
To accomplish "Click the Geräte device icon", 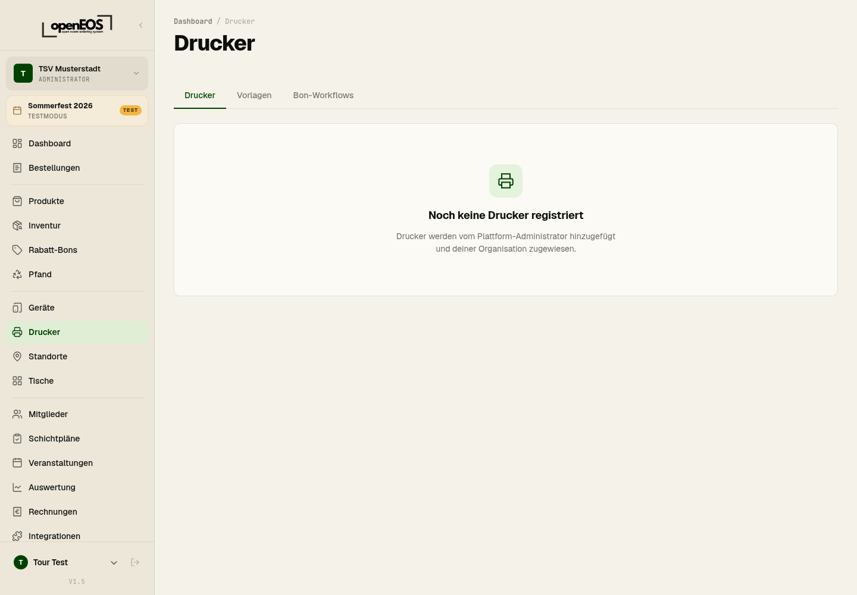I will coord(17,308).
